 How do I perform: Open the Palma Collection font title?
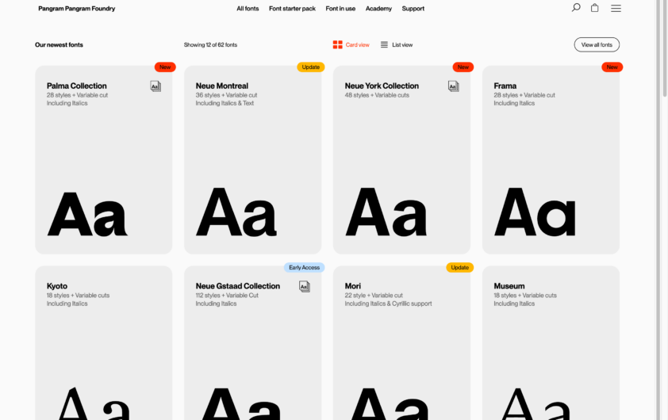click(77, 86)
